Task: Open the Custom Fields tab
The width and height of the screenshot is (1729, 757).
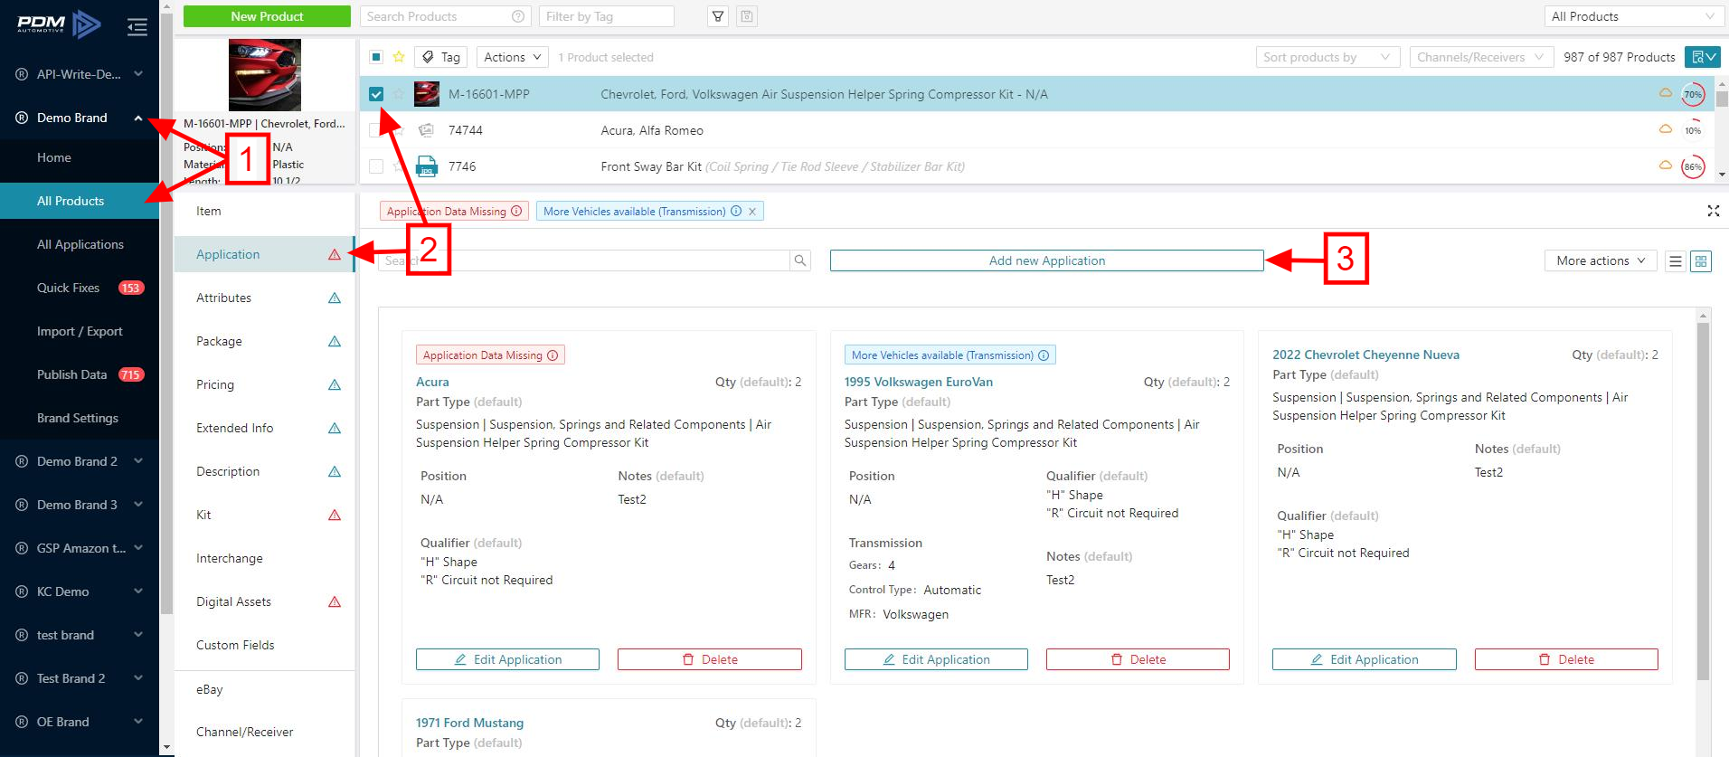Action: pyautogui.click(x=264, y=645)
